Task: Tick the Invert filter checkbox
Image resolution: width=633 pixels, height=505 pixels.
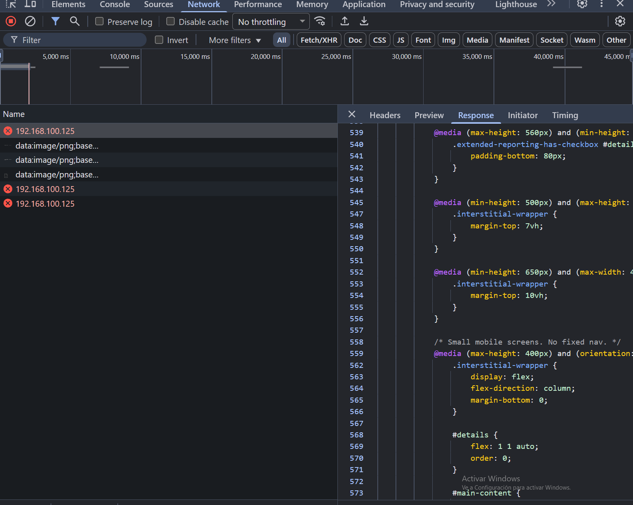Action: pyautogui.click(x=159, y=40)
